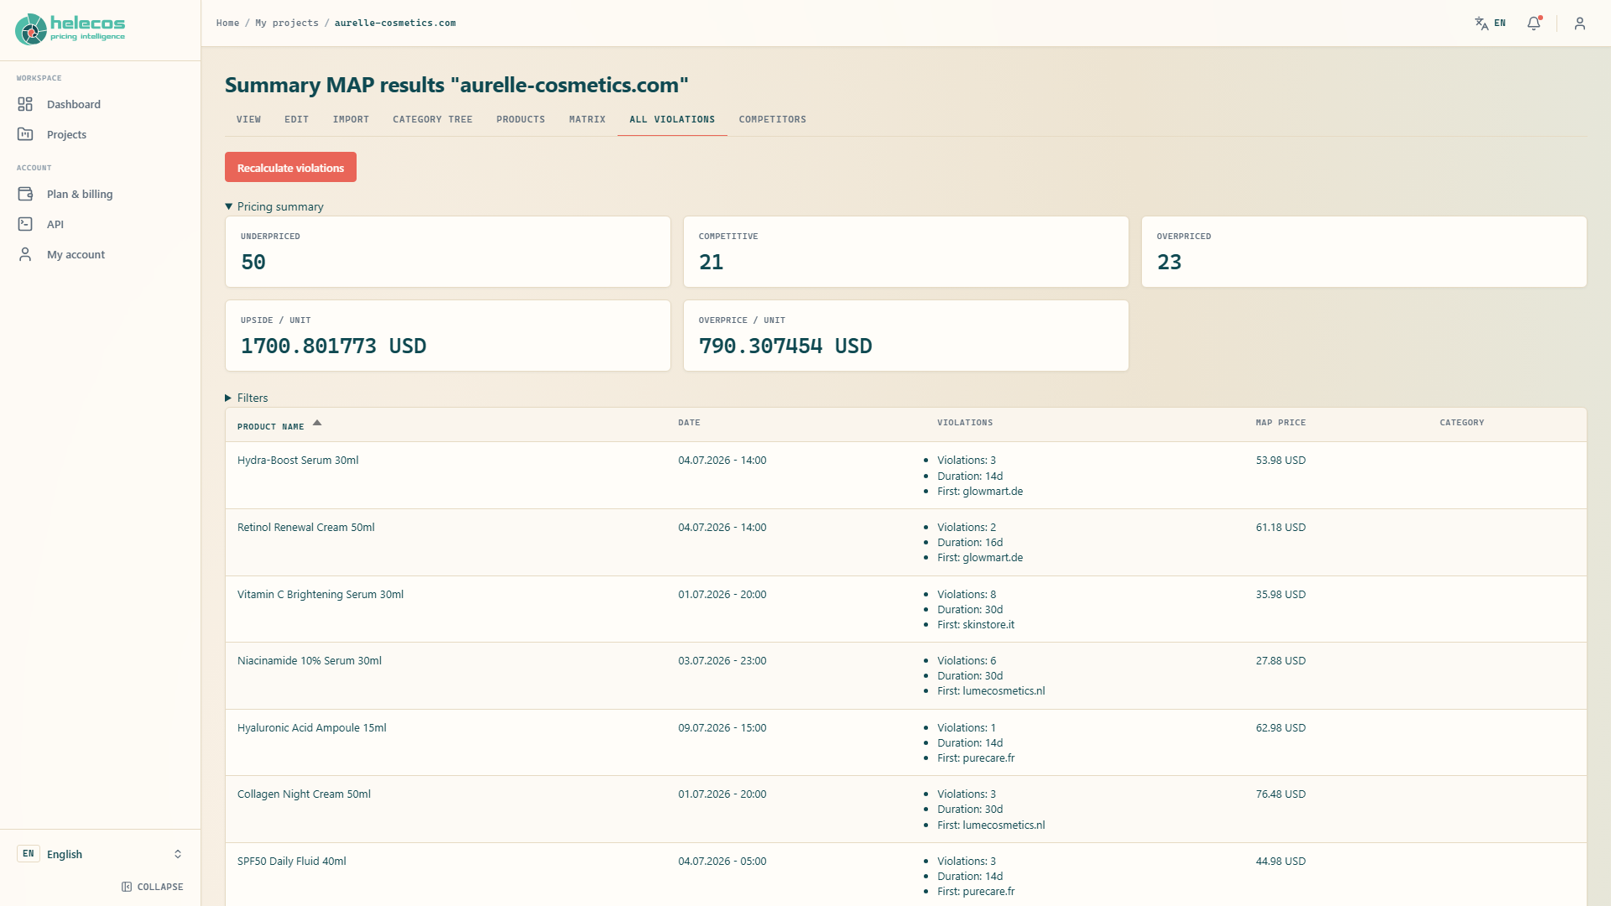The height and width of the screenshot is (906, 1611).
Task: Click the COLLAPSE sidebar label
Action: [160, 887]
